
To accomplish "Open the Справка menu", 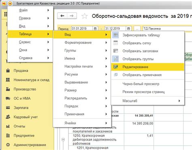I will click(30, 58).
